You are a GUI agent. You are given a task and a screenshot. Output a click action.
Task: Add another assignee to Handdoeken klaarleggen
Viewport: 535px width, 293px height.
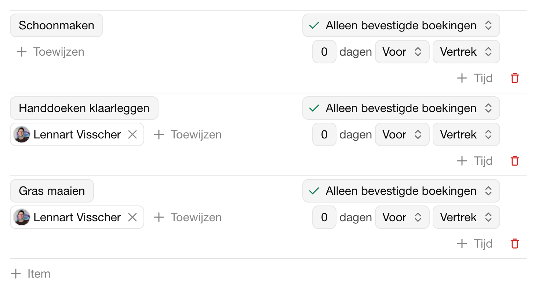[188, 135]
